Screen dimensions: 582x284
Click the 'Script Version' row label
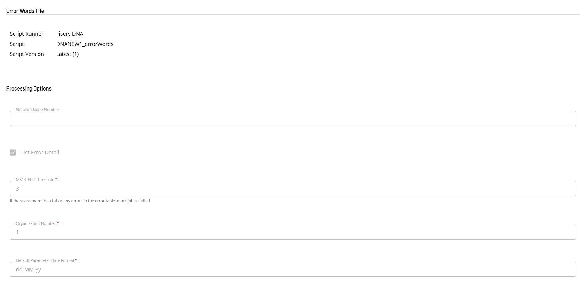pyautogui.click(x=27, y=54)
